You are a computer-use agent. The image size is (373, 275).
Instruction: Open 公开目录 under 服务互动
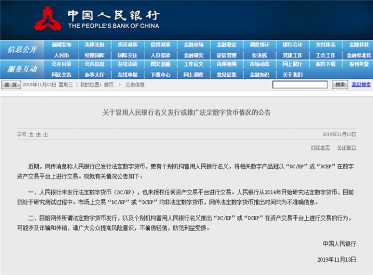pos(62,64)
